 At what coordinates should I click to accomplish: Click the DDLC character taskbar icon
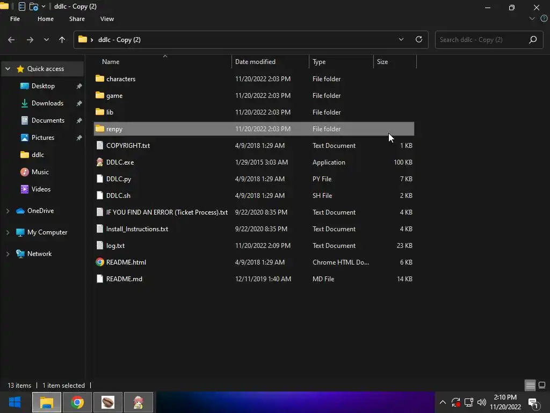139,402
